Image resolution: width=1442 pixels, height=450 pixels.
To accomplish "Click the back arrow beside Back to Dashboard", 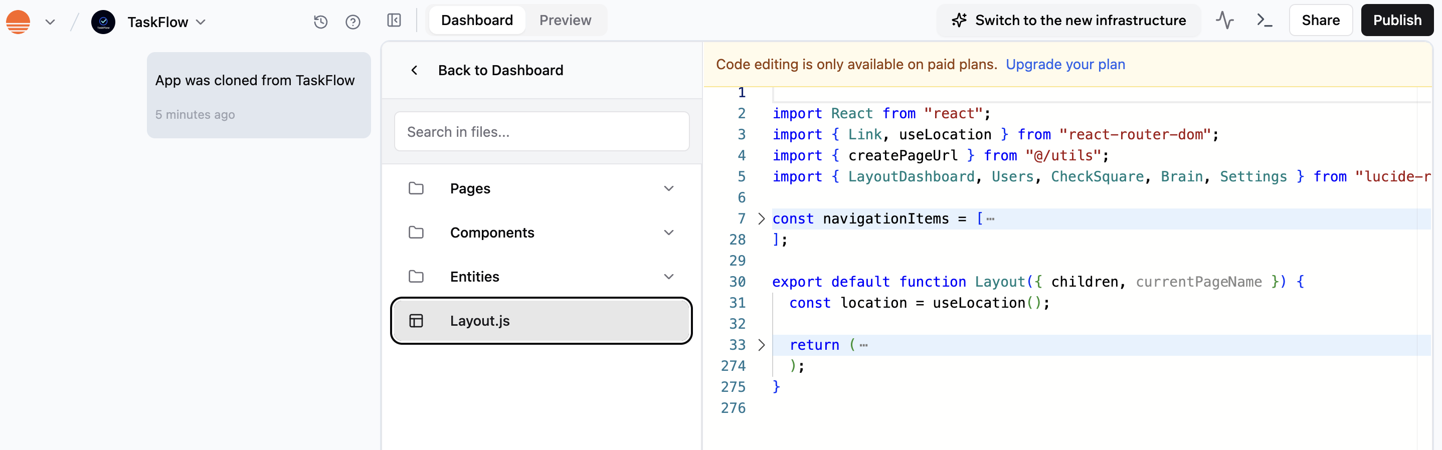I will coord(414,70).
